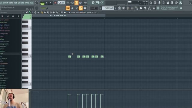Toggle the piano roll snap magnet
This screenshot has width=192, height=108.
pyautogui.click(x=29, y=12)
